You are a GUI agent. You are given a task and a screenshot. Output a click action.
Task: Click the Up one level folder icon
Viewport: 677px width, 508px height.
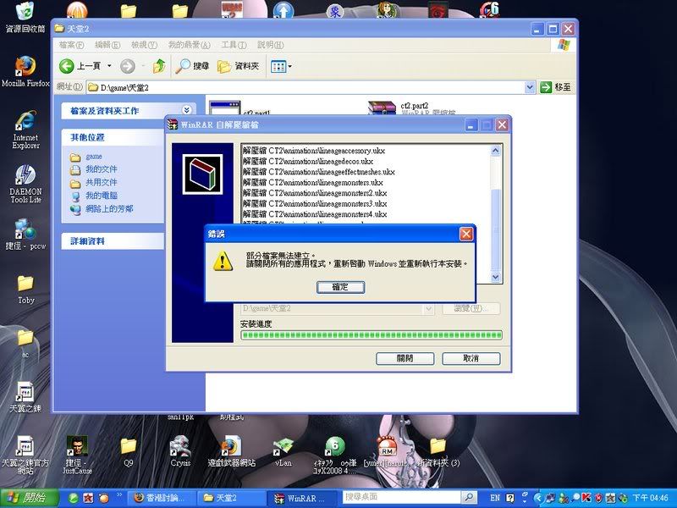point(159,66)
